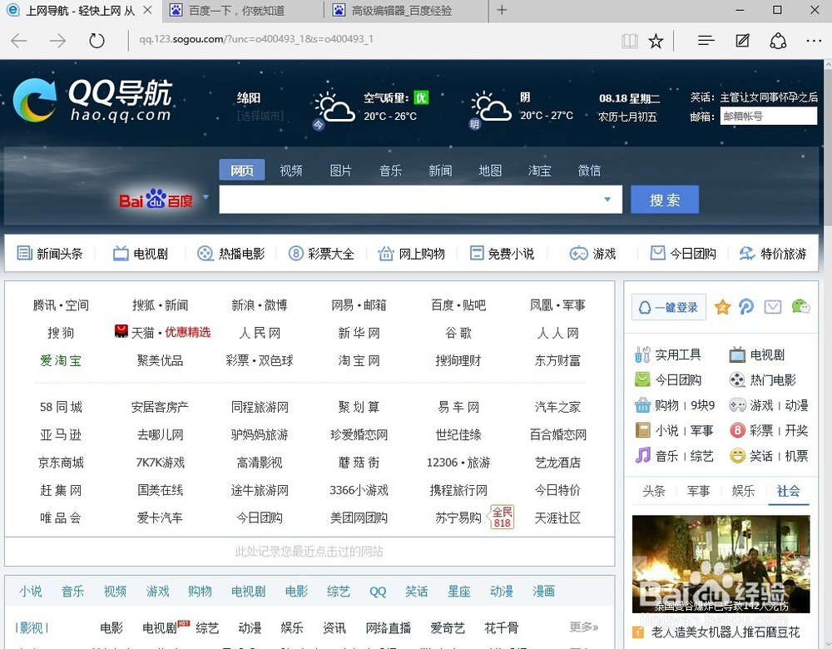Click the mail envelope icon in login panel
This screenshot has height=649, width=832.
click(x=773, y=307)
